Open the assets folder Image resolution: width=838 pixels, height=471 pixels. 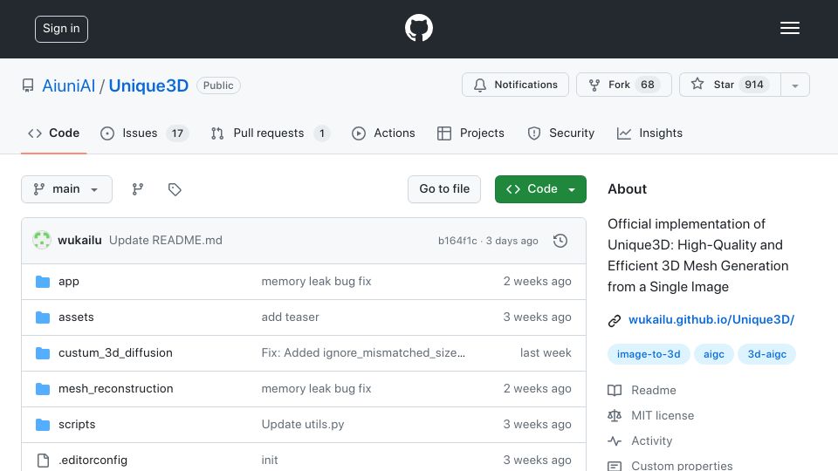[x=76, y=317]
